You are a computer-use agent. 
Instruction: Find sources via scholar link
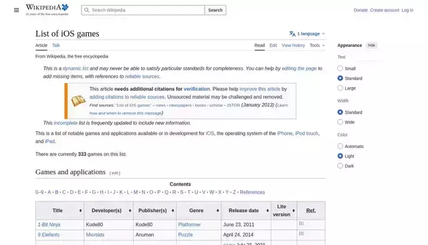click(x=216, y=105)
